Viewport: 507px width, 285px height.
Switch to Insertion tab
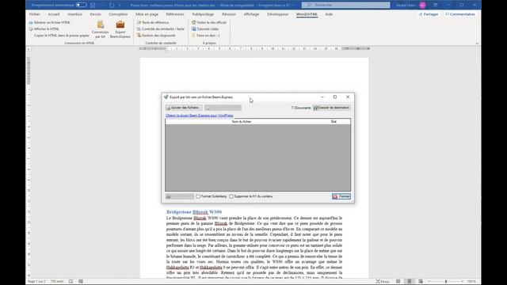[74, 14]
